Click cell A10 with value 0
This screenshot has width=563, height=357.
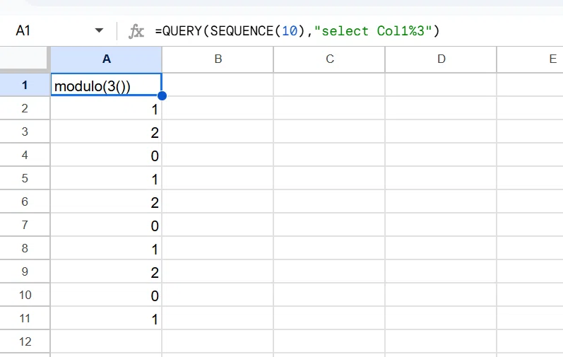tap(106, 295)
